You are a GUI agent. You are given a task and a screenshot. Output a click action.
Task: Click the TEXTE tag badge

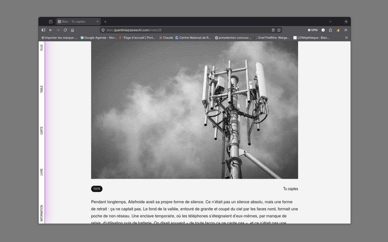(97, 189)
